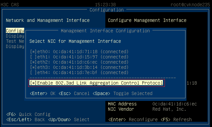The image size is (212, 127).
Task: Click the F5 Refresh shortcut
Action: point(176,119)
